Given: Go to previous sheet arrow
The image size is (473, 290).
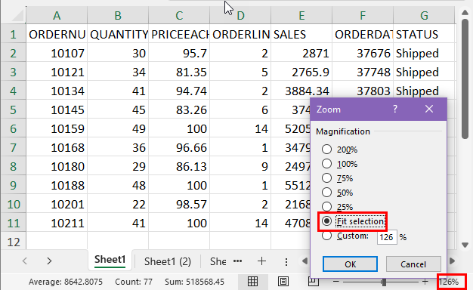Looking at the screenshot, I should pyautogui.click(x=25, y=261).
